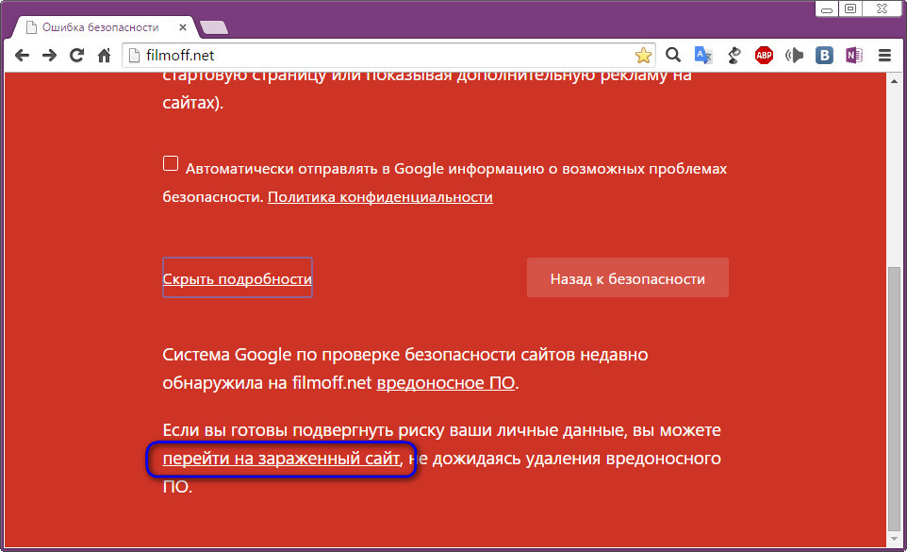Enable automatic sending of security info to Google

[x=171, y=164]
